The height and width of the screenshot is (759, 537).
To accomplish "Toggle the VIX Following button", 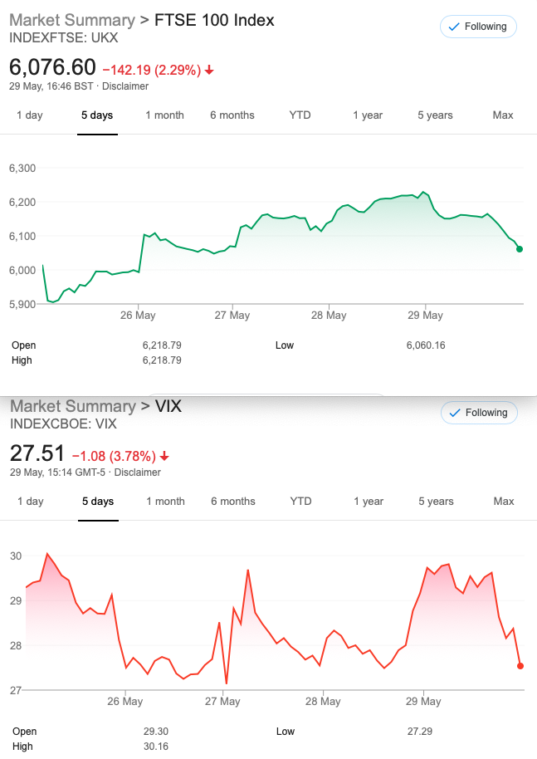I will tap(479, 413).
